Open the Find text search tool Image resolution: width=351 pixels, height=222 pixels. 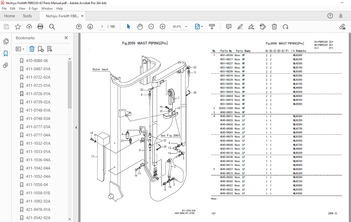coord(52,27)
